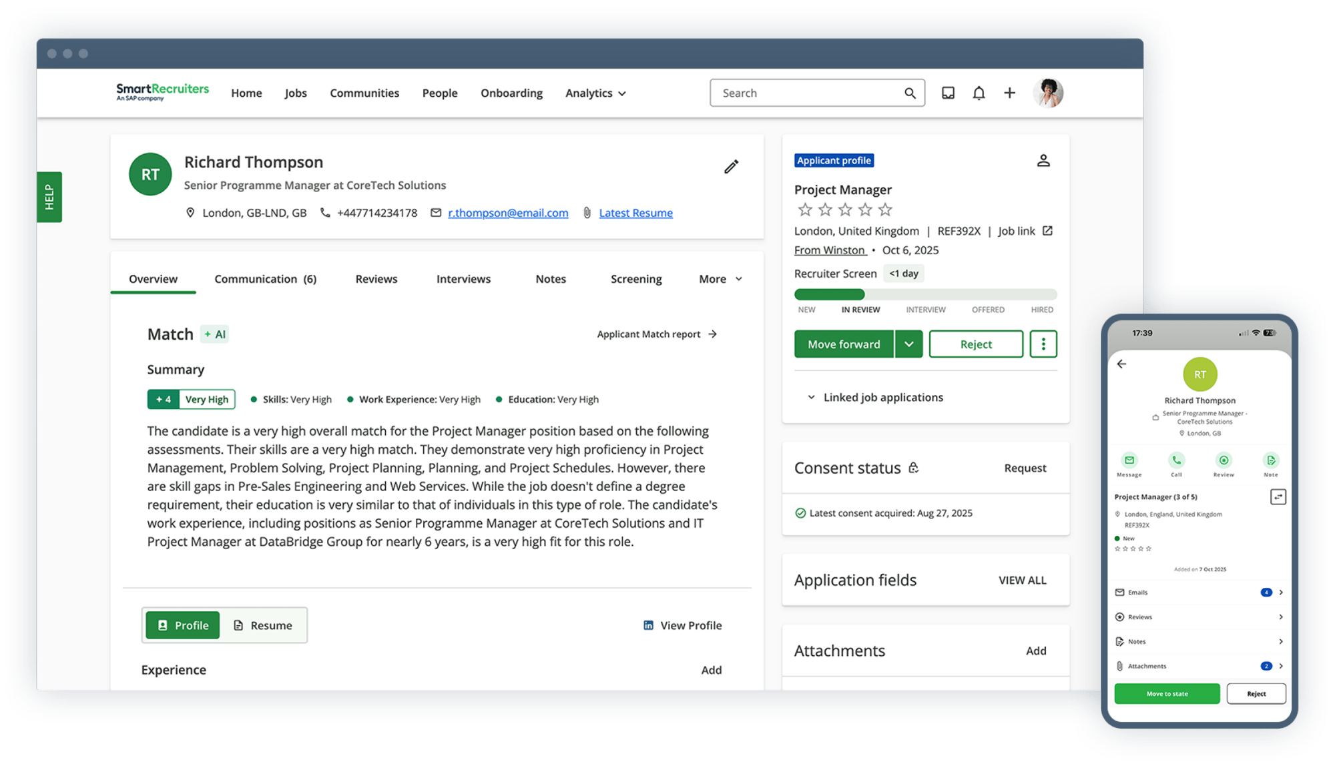The height and width of the screenshot is (766, 1335).
Task: Open Notes row on mobile
Action: (1199, 642)
